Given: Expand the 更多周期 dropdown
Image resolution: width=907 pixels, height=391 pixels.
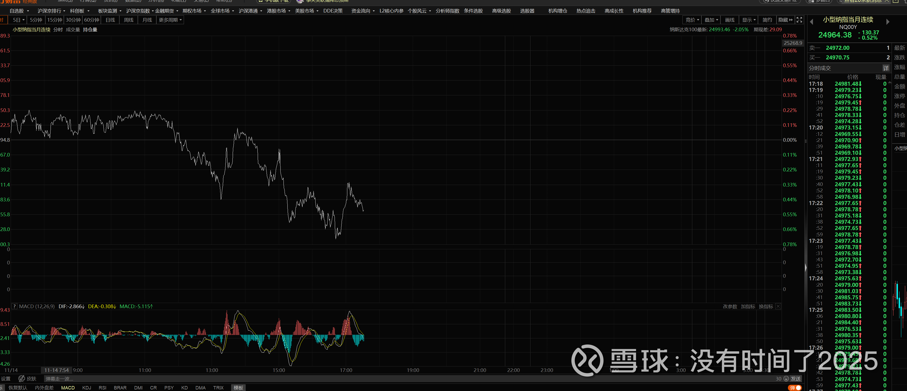Looking at the screenshot, I should pos(170,20).
